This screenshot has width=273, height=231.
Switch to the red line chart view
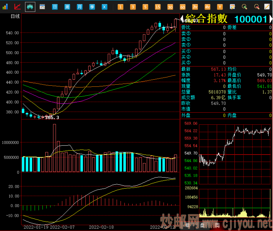pos(17,7)
